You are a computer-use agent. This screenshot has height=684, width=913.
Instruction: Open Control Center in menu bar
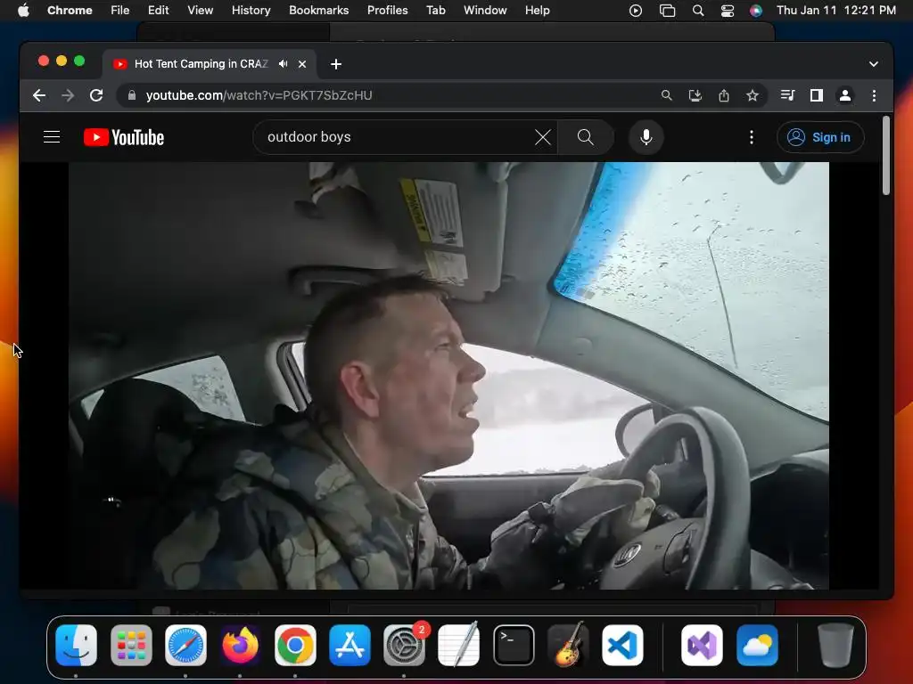[728, 11]
